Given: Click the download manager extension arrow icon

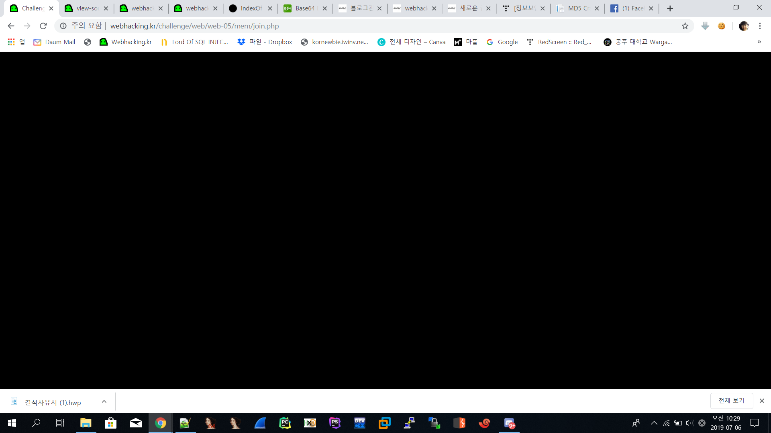Looking at the screenshot, I should point(705,26).
